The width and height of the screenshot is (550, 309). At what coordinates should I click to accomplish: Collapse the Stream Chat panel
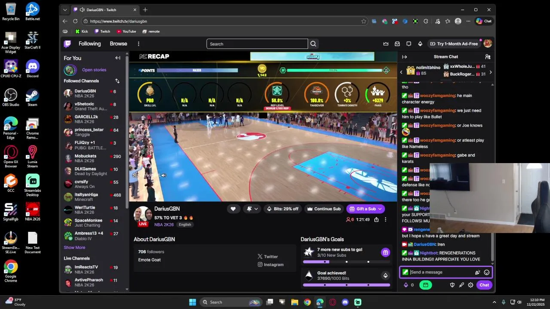click(404, 57)
